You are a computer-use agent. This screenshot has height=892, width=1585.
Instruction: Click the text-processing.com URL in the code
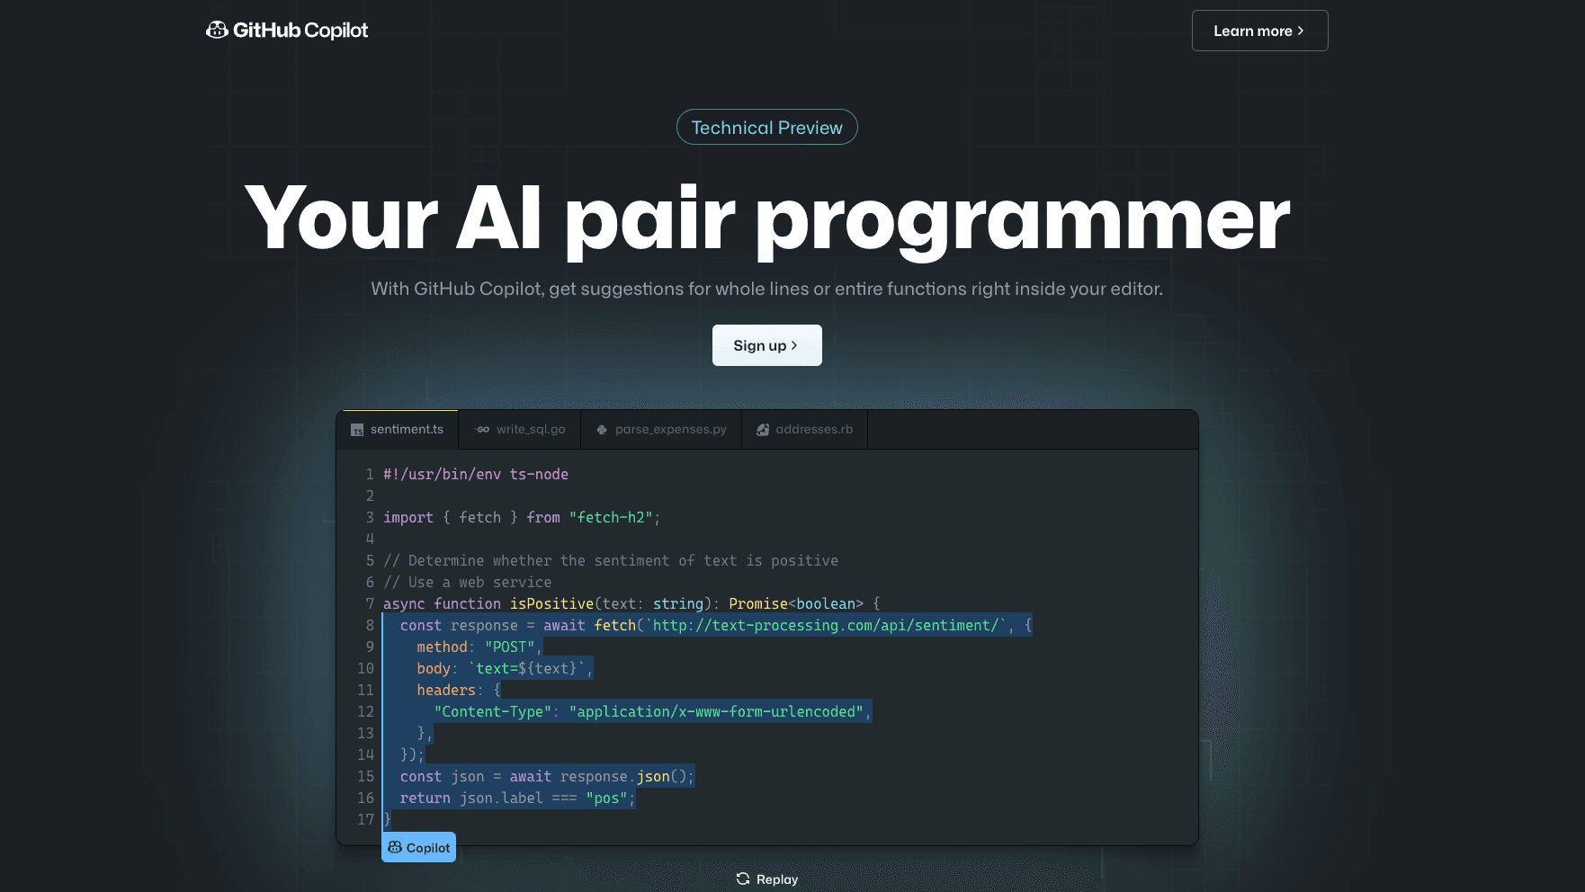[828, 625]
